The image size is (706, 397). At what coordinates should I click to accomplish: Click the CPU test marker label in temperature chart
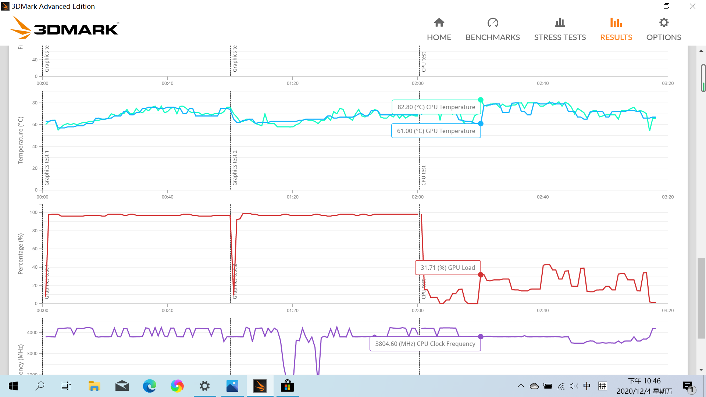coord(424,175)
